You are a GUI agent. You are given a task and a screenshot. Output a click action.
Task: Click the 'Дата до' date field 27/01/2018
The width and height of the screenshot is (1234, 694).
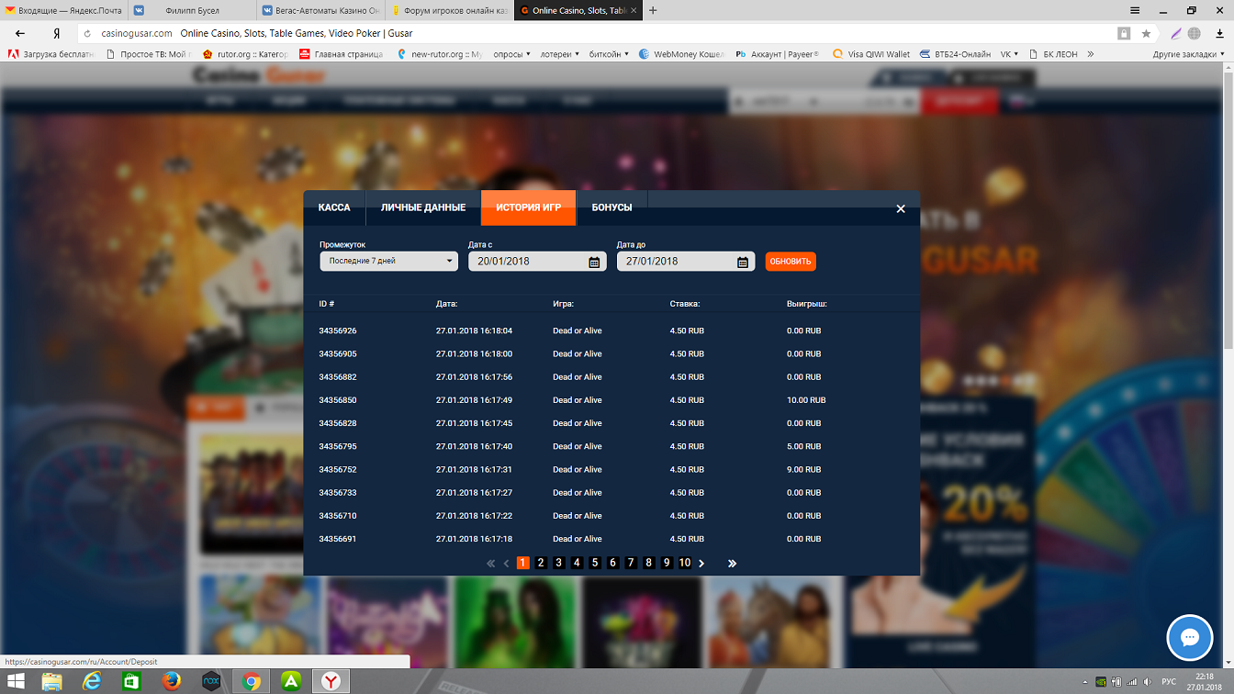[x=686, y=262]
